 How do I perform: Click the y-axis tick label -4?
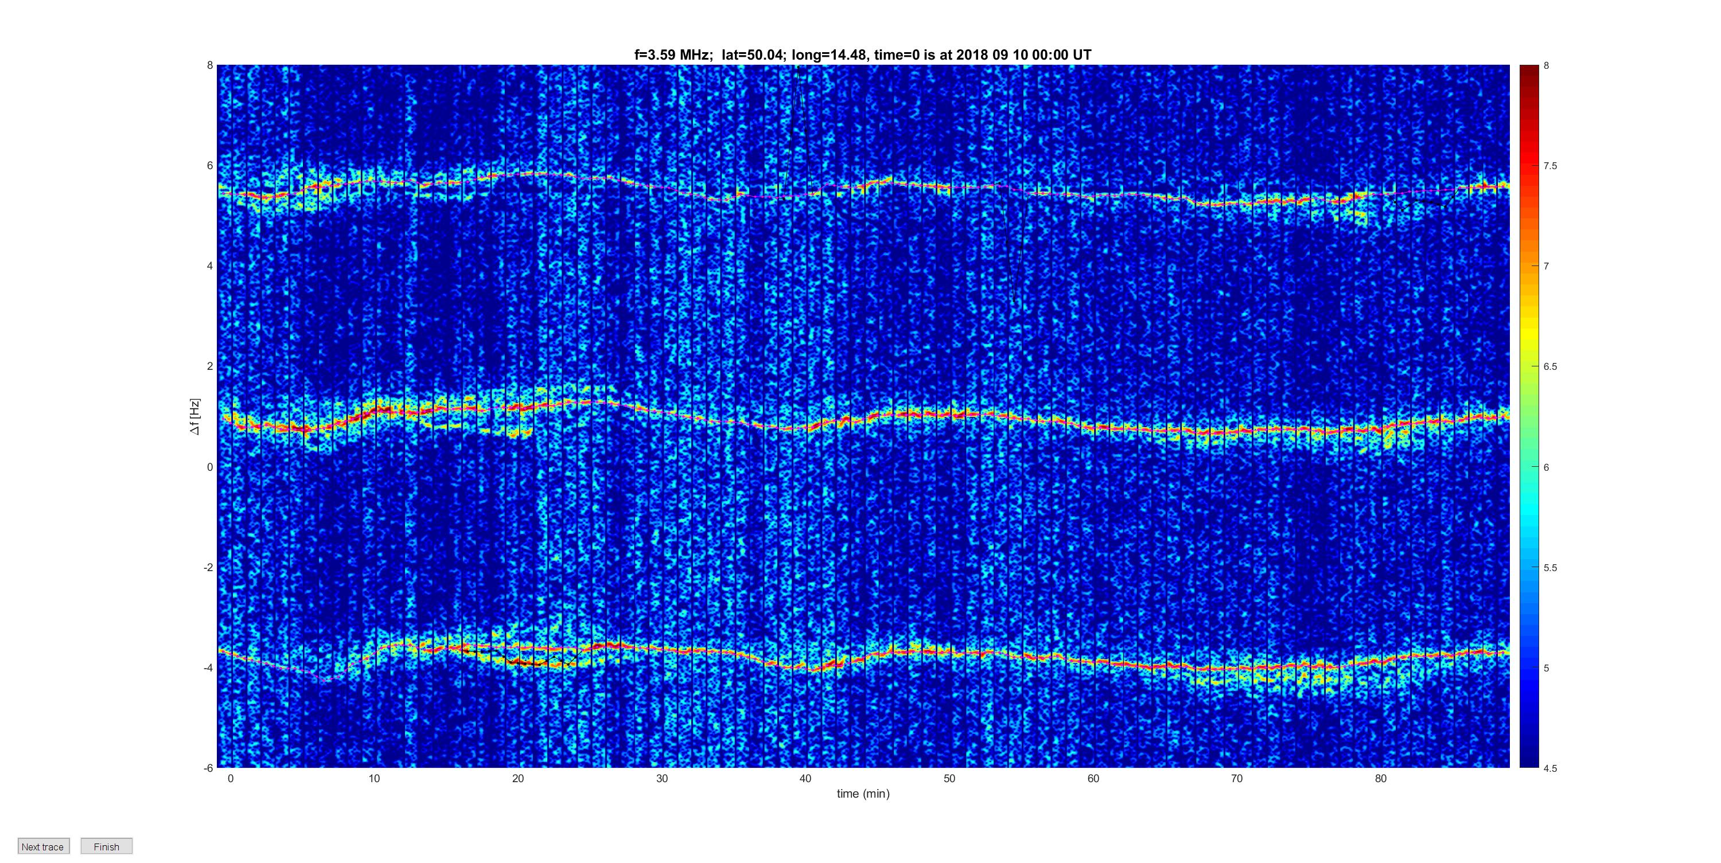(208, 668)
